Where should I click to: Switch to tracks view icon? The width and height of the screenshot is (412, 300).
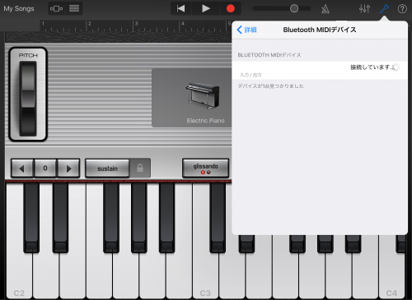click(x=74, y=9)
